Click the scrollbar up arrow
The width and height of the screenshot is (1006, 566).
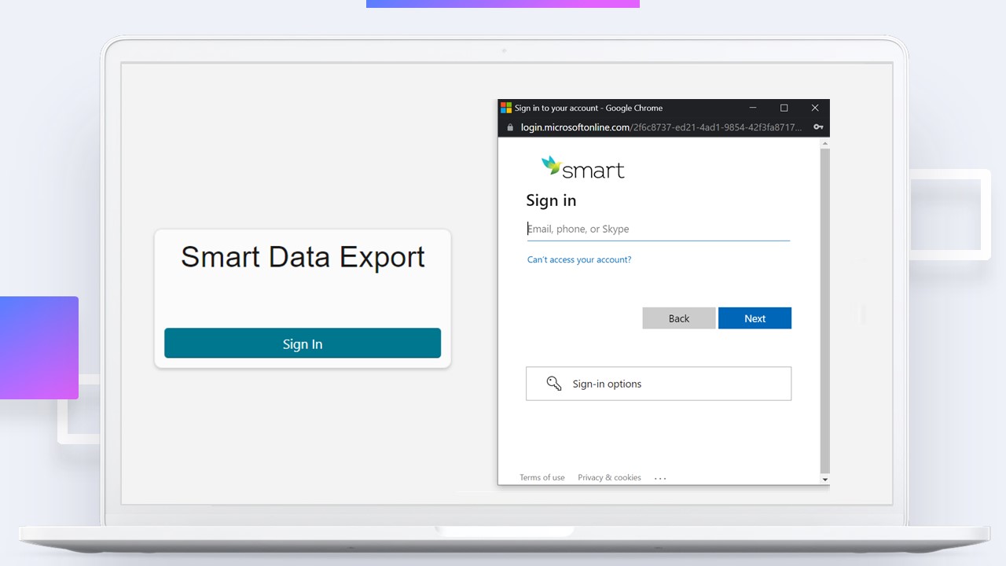coord(824,142)
